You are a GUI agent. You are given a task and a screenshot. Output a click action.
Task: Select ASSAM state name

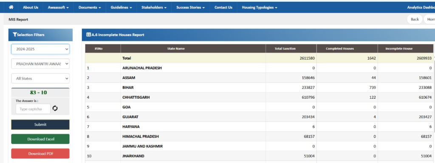[x=129, y=78]
